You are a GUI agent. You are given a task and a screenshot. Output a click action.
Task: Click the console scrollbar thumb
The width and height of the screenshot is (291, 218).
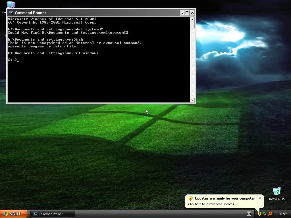pyautogui.click(x=192, y=25)
